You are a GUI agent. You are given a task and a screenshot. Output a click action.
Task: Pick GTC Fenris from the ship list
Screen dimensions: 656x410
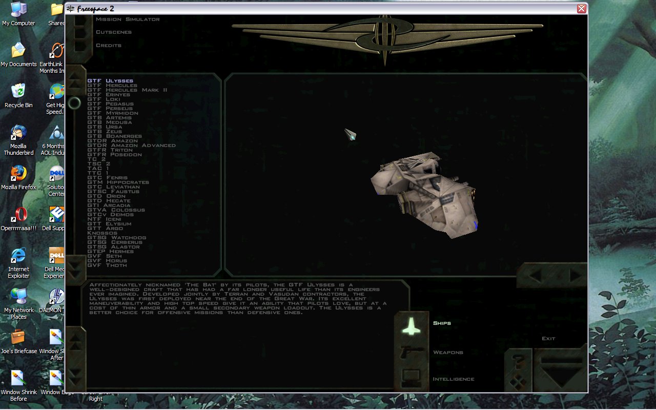(108, 178)
